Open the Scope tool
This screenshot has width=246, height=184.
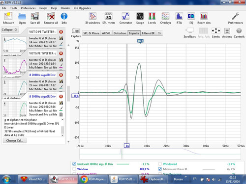tap(140, 18)
